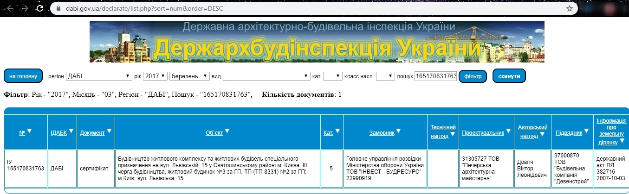Click the Печерська архітектурна майстерня designer cell
This screenshot has height=194, width=629.
486,169
